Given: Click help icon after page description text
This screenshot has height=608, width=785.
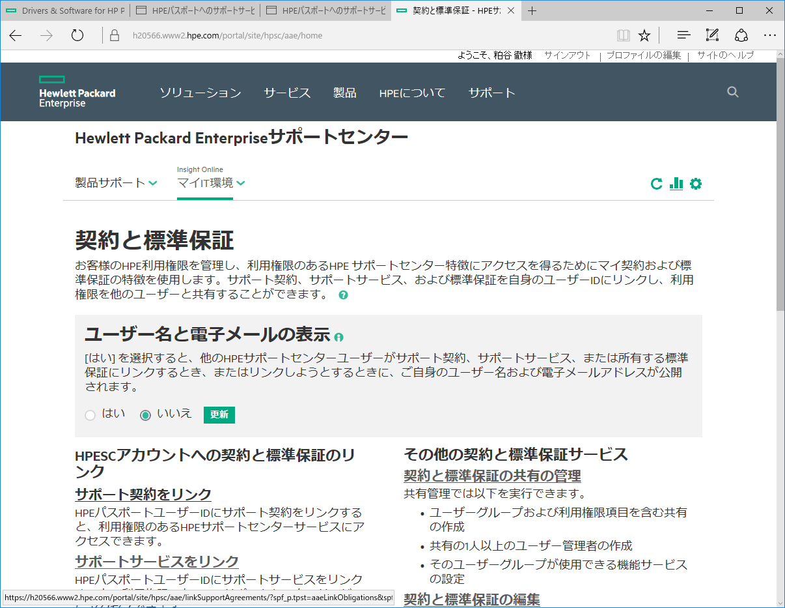Looking at the screenshot, I should 344,295.
